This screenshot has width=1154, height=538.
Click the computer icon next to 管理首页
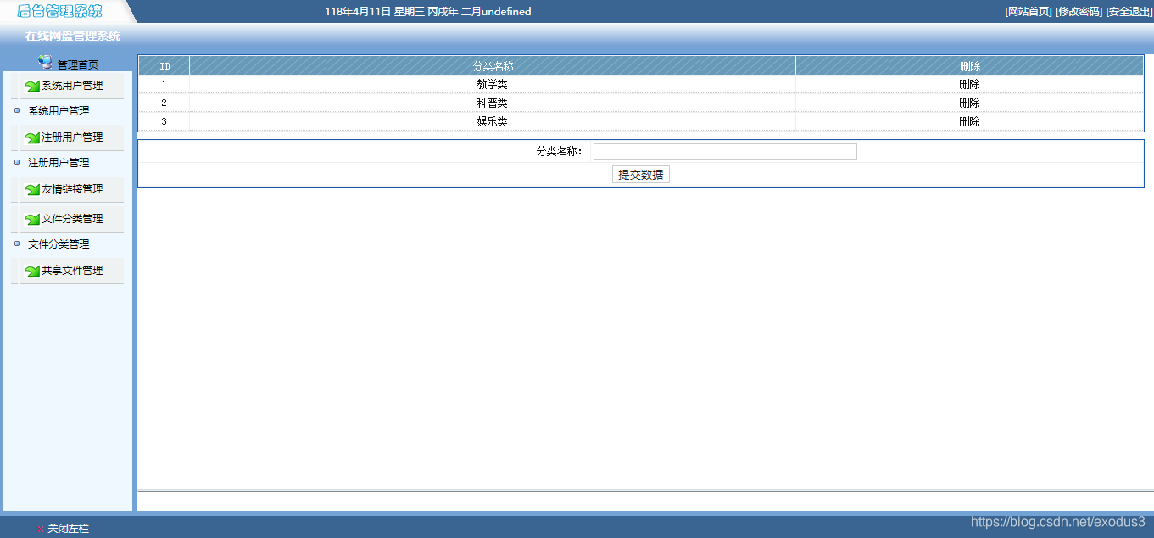(x=46, y=62)
